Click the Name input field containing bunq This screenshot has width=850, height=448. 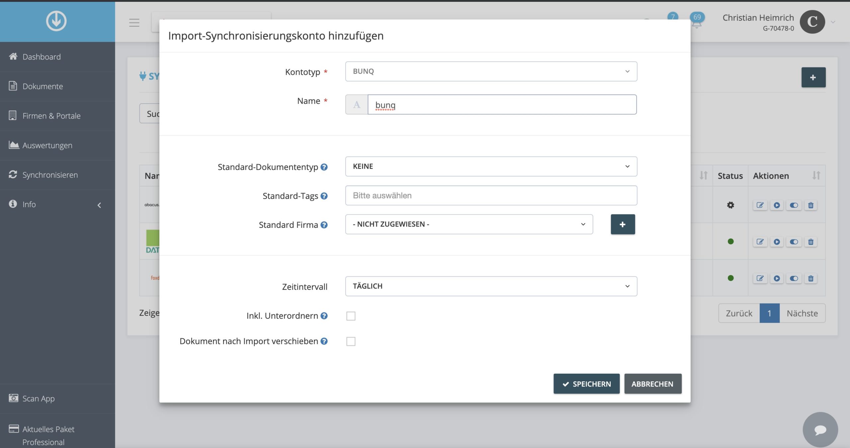pos(502,105)
